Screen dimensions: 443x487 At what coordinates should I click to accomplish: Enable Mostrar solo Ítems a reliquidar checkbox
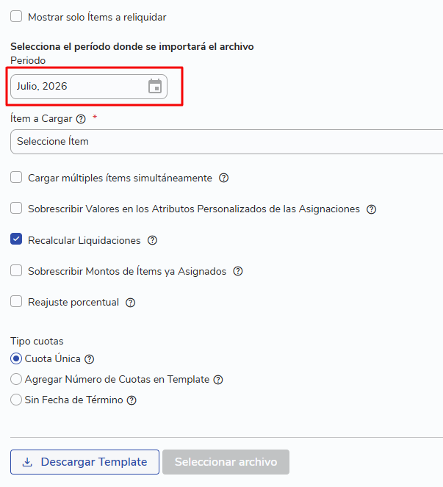pos(16,16)
